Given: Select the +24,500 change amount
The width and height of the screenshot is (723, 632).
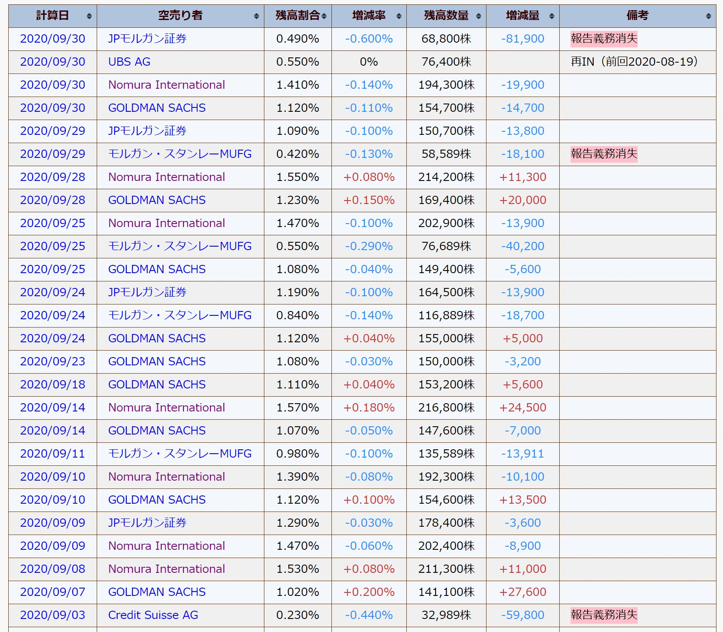Looking at the screenshot, I should [523, 408].
